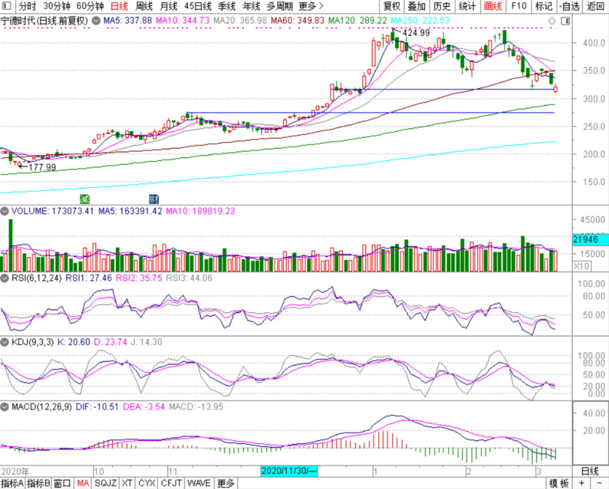The width and height of the screenshot is (609, 489).
Task: Switch to 60分钟 period
Action: tap(90, 6)
